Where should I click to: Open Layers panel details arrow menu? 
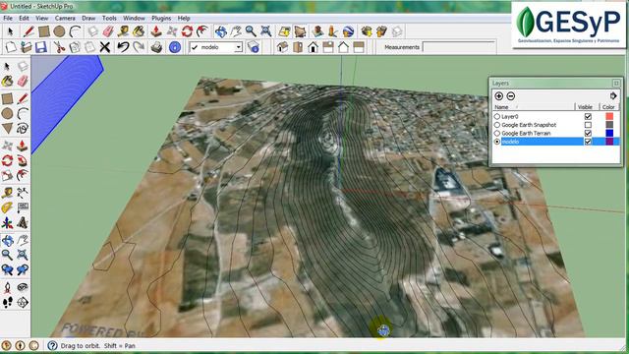coord(613,96)
